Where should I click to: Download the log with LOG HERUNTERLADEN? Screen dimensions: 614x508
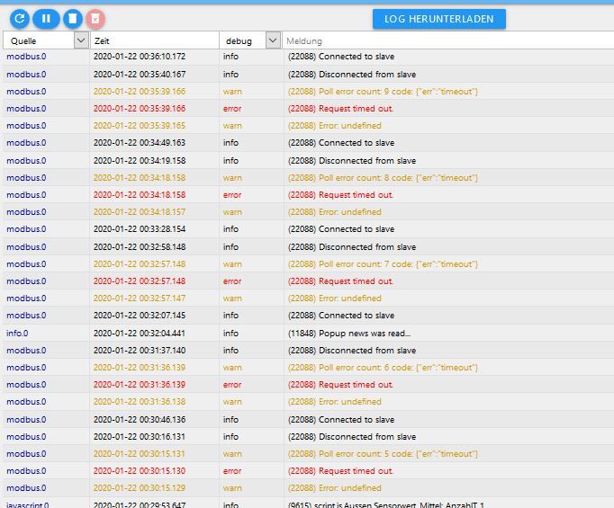(439, 19)
